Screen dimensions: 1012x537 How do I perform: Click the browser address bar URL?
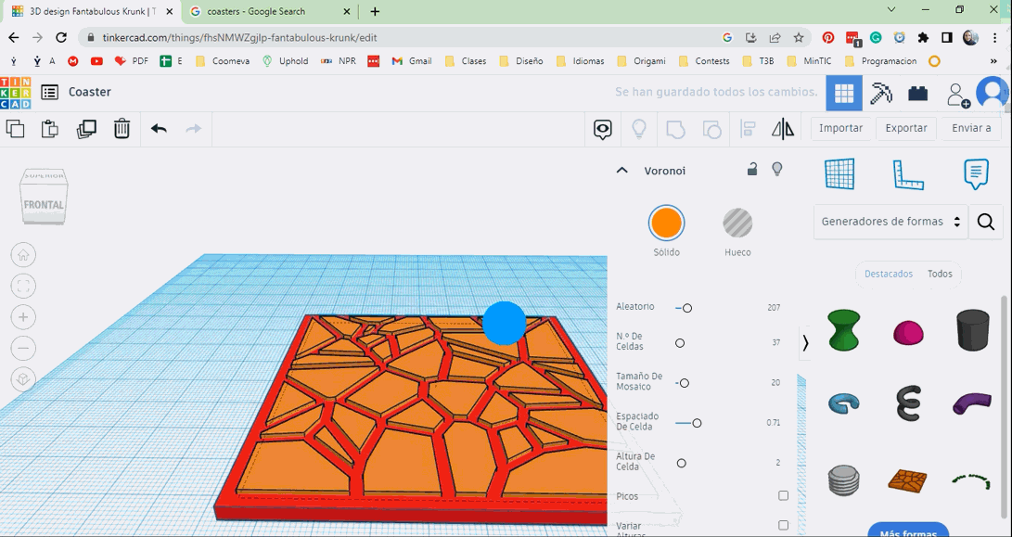239,38
